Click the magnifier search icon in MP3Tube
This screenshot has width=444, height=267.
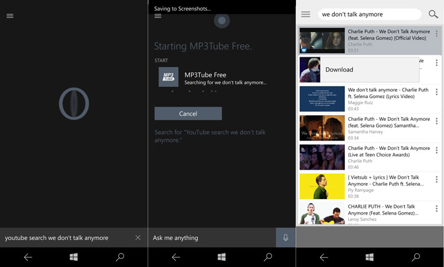point(433,14)
